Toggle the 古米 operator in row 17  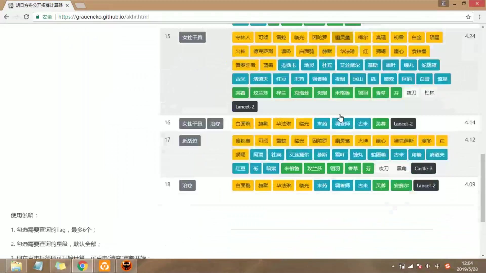(x=399, y=154)
